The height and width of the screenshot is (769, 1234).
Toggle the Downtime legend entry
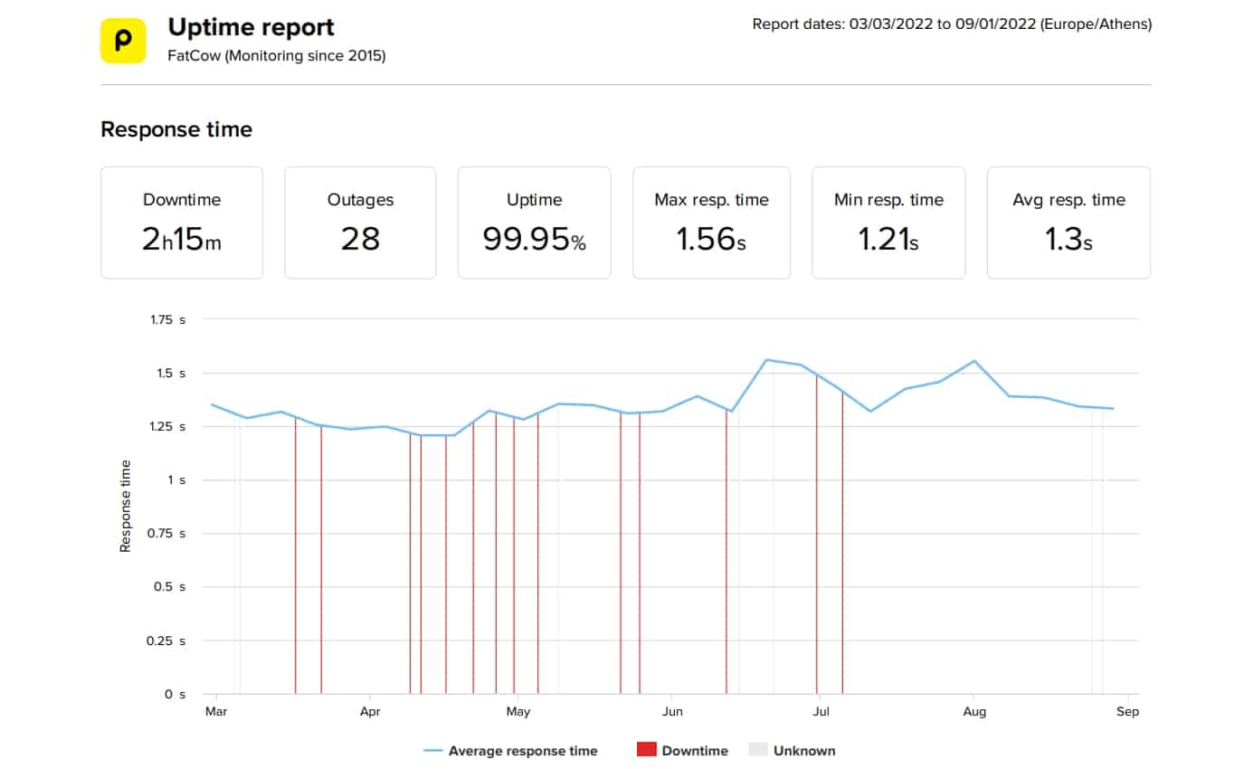[x=682, y=751]
